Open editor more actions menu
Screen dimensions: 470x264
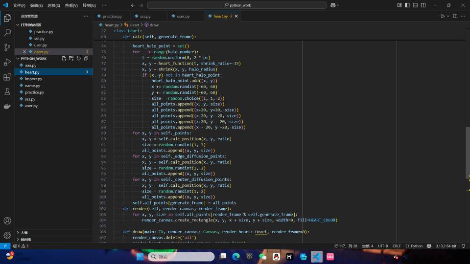click(463, 16)
